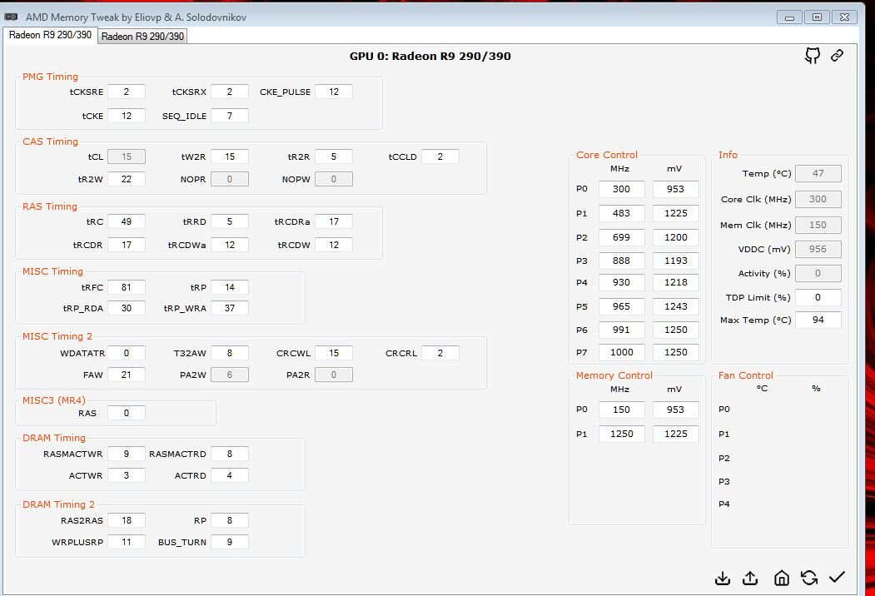Select the active Radeon R9 290/390 tab
The image size is (875, 596).
50,35
